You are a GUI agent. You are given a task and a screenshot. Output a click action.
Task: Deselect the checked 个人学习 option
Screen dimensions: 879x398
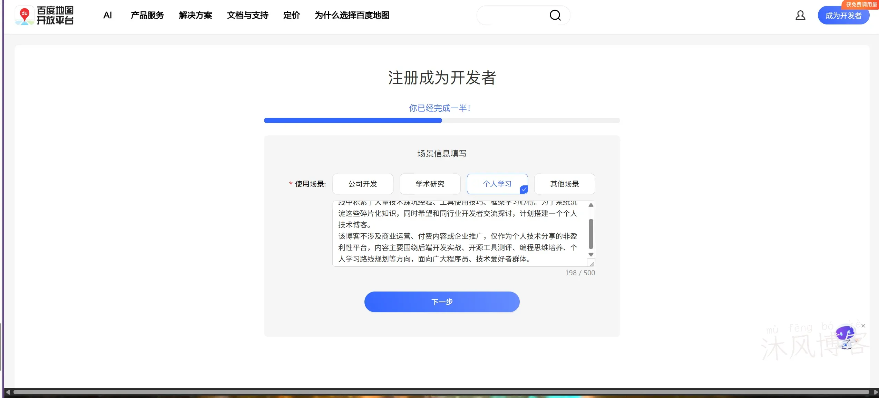point(497,184)
